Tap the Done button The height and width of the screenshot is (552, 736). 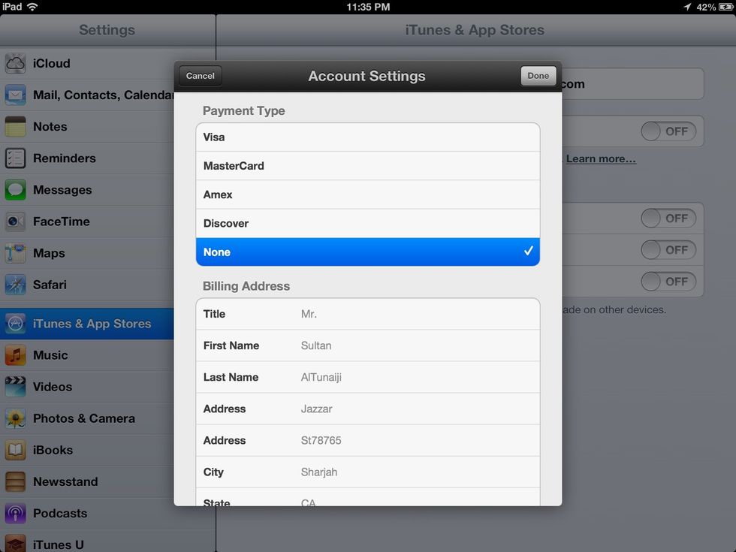[x=538, y=75]
